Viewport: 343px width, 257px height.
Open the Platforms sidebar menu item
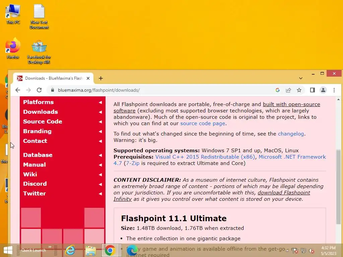point(39,102)
